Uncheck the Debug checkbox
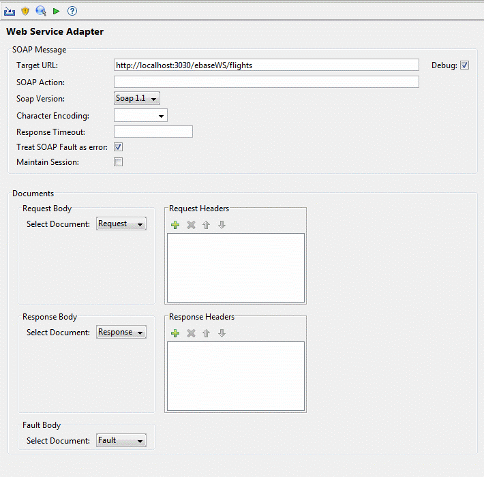484x477 pixels. pos(465,65)
